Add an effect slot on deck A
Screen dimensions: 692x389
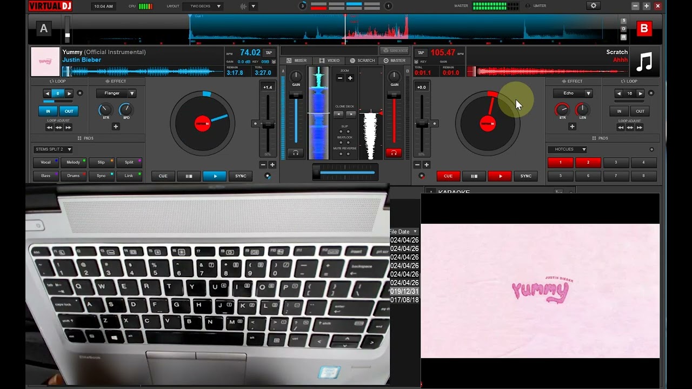(115, 126)
